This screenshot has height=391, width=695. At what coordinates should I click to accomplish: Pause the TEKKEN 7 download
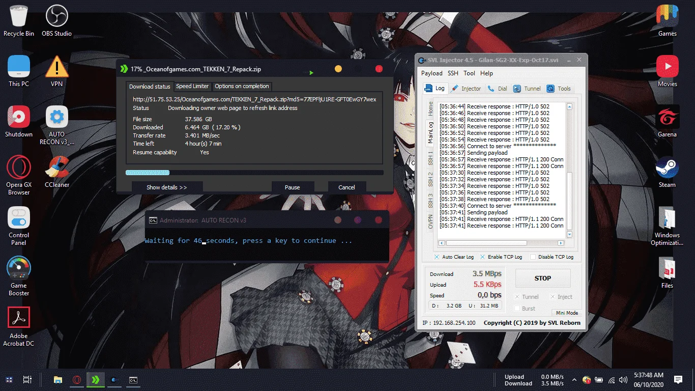coord(293,187)
